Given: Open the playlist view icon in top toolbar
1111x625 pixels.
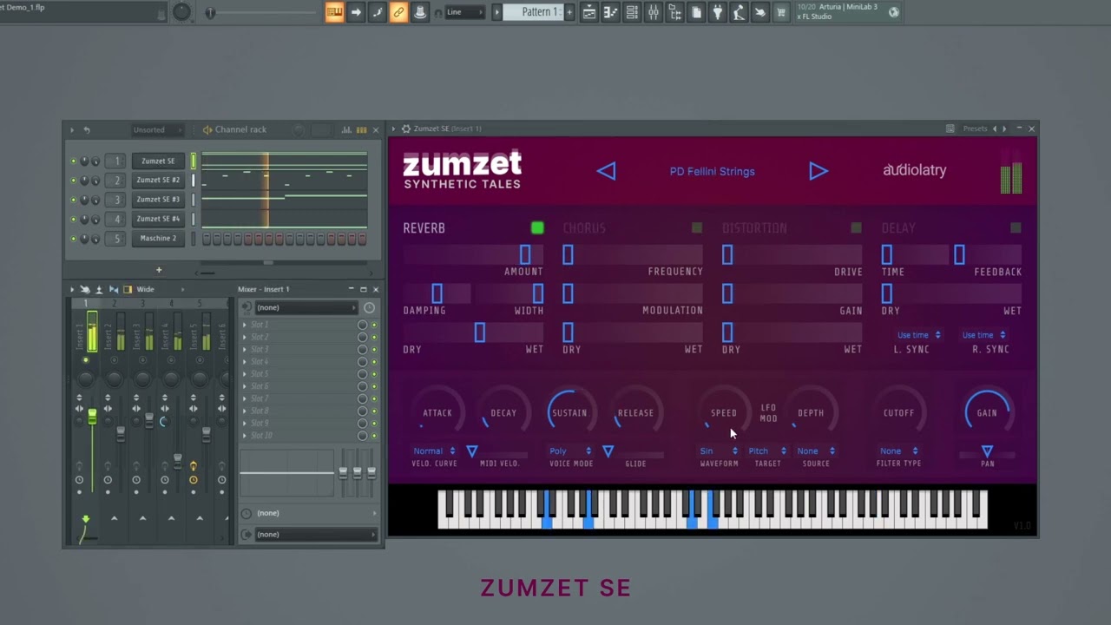Looking at the screenshot, I should tap(589, 12).
